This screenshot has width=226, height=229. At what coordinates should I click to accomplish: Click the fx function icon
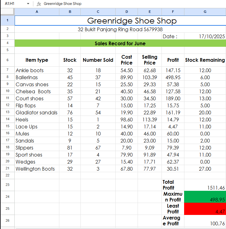click(39, 4)
